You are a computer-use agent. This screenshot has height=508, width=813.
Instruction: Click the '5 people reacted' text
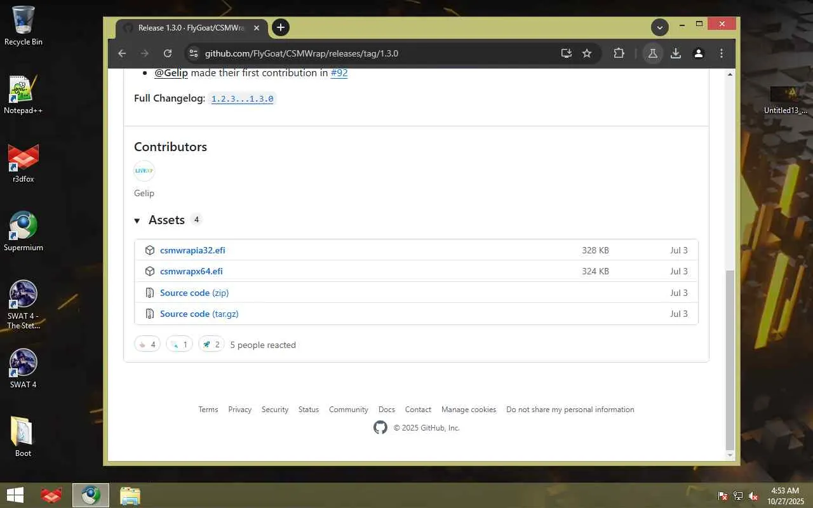(263, 345)
